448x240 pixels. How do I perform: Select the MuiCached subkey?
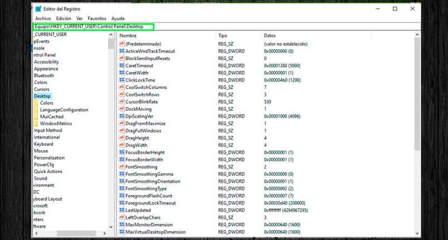52,116
